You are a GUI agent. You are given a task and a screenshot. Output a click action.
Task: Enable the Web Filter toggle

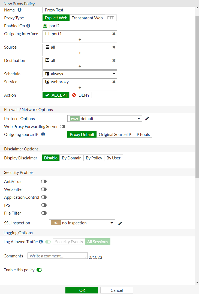point(44,189)
